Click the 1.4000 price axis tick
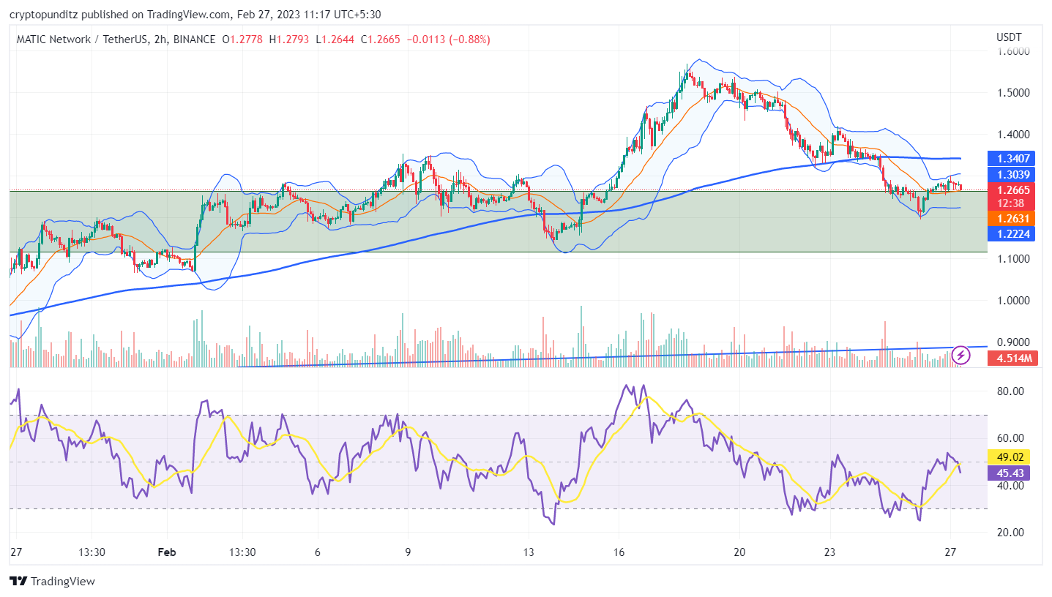The height and width of the screenshot is (597, 1052). 1013,135
